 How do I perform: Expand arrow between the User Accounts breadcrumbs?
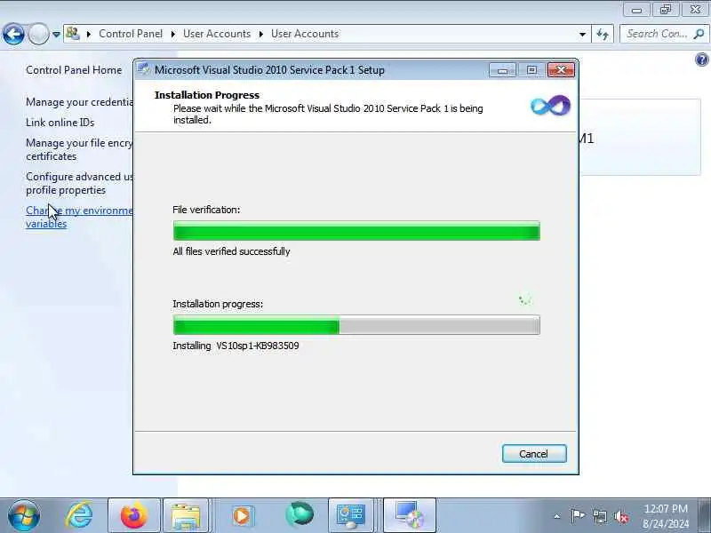[260, 34]
